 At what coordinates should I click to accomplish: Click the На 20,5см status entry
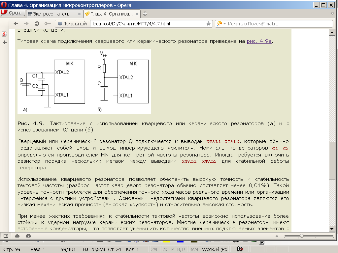click(x=94, y=249)
